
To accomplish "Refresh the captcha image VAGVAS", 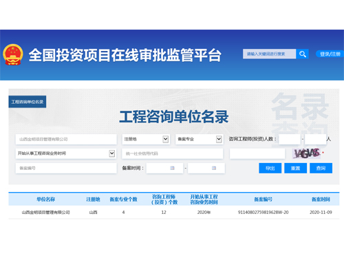I will click(307, 153).
